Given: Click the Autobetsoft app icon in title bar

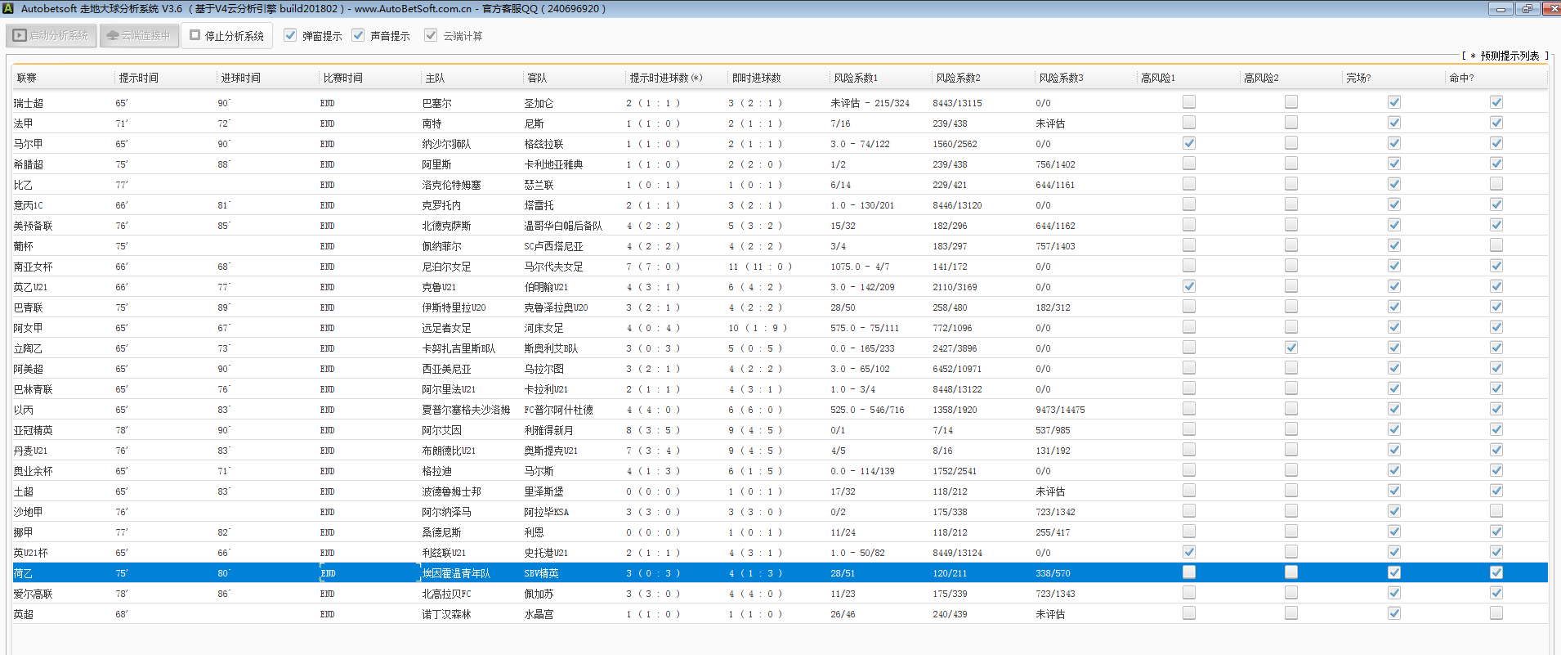Looking at the screenshot, I should coord(8,9).
